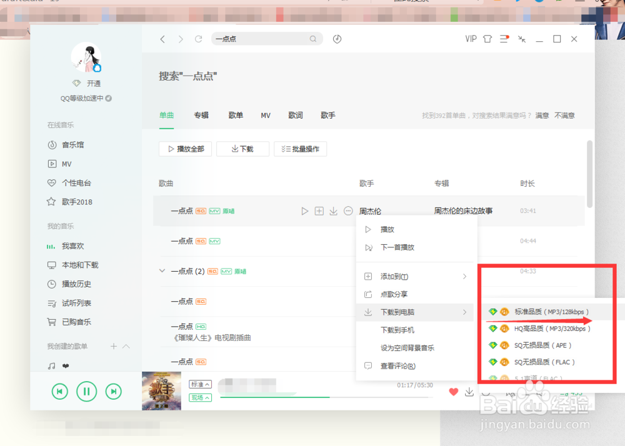
Task: Select the 歌单 tab
Action: [236, 116]
